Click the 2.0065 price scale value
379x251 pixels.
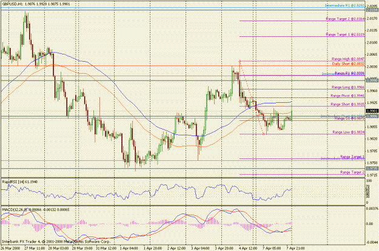pos(372,54)
